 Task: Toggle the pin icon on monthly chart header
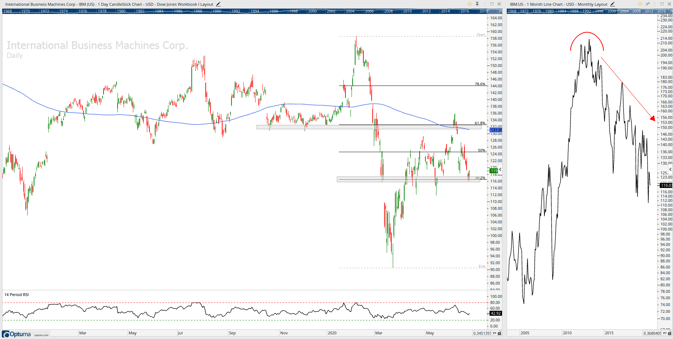tap(648, 4)
